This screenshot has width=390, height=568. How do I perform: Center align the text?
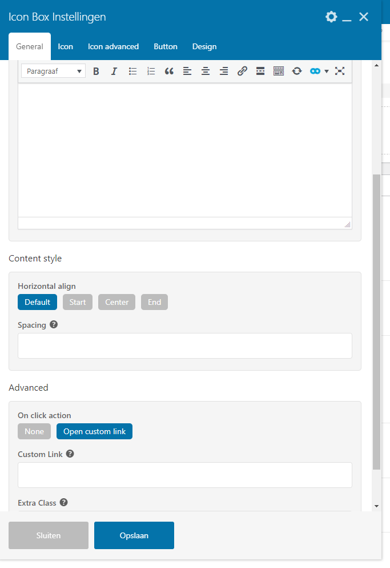pos(206,72)
